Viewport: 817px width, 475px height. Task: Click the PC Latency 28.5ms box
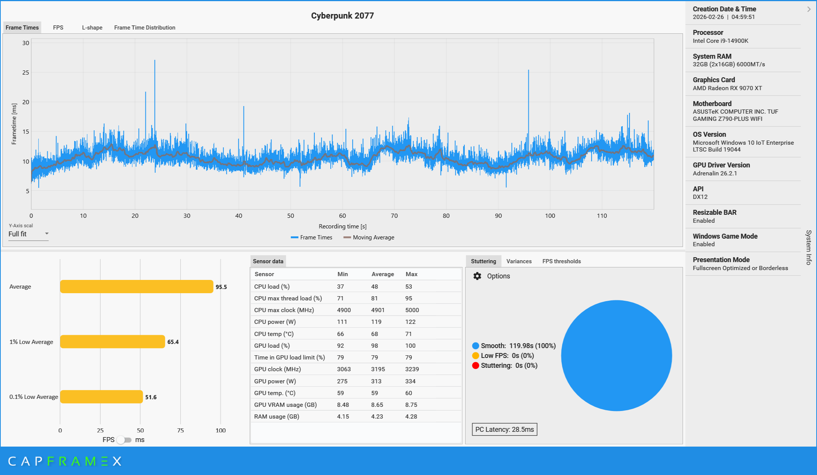click(504, 430)
